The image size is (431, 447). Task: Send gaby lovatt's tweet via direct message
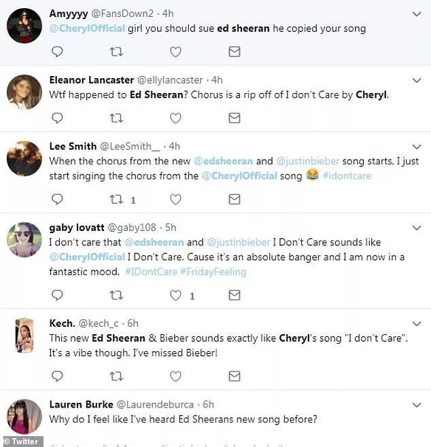pos(234,295)
